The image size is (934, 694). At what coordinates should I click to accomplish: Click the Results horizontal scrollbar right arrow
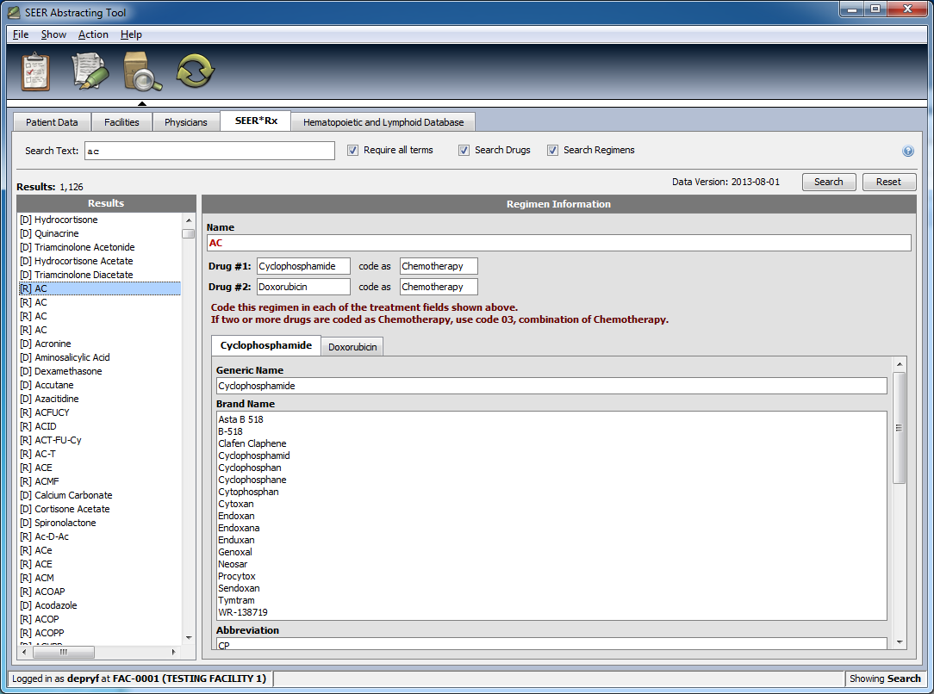(173, 652)
